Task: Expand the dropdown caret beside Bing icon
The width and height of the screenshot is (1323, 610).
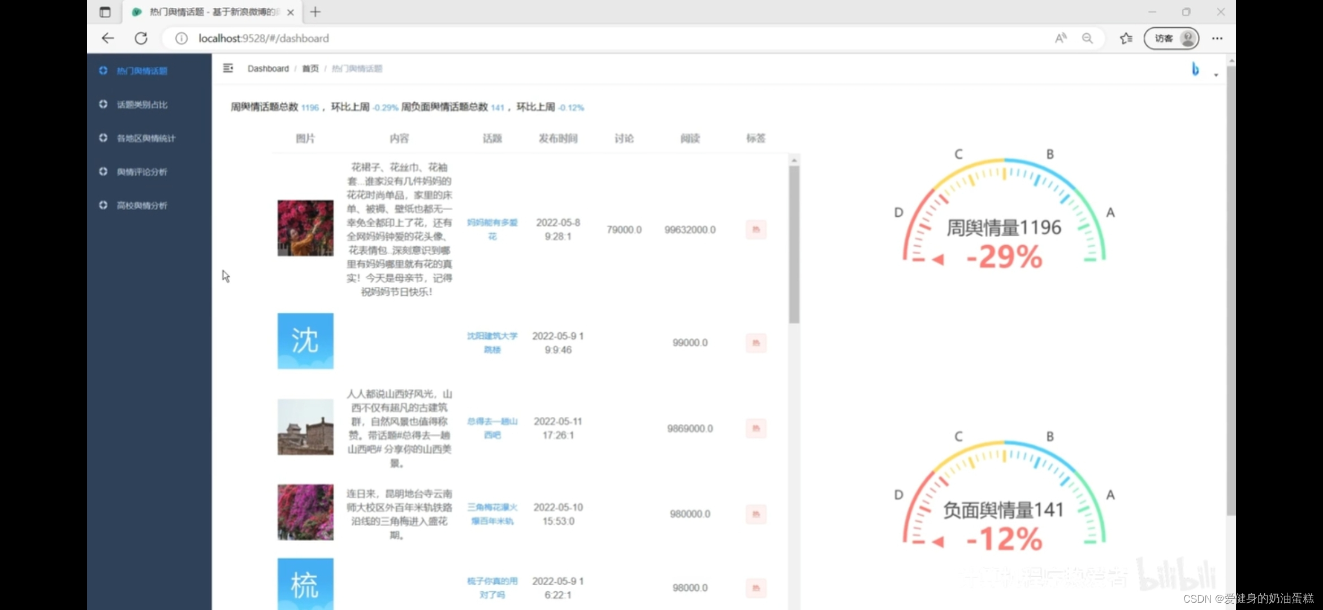Action: click(x=1216, y=75)
